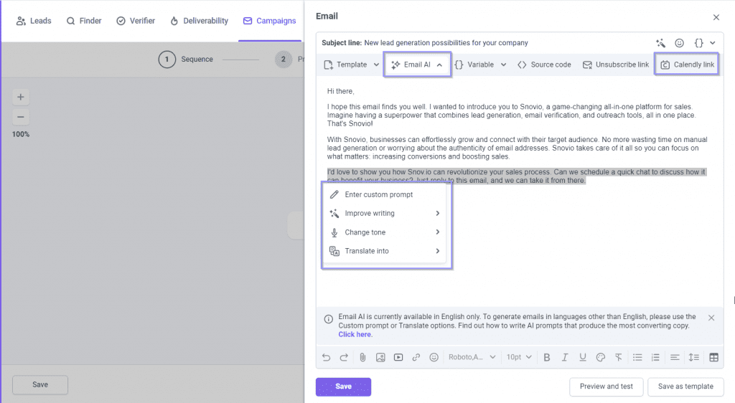Click the 'Hi there,' greeting text
This screenshot has width=735, height=403.
(x=341, y=91)
